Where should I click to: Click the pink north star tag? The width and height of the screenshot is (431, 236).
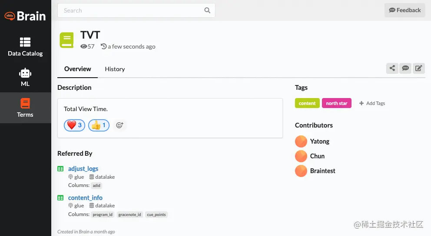(337, 103)
